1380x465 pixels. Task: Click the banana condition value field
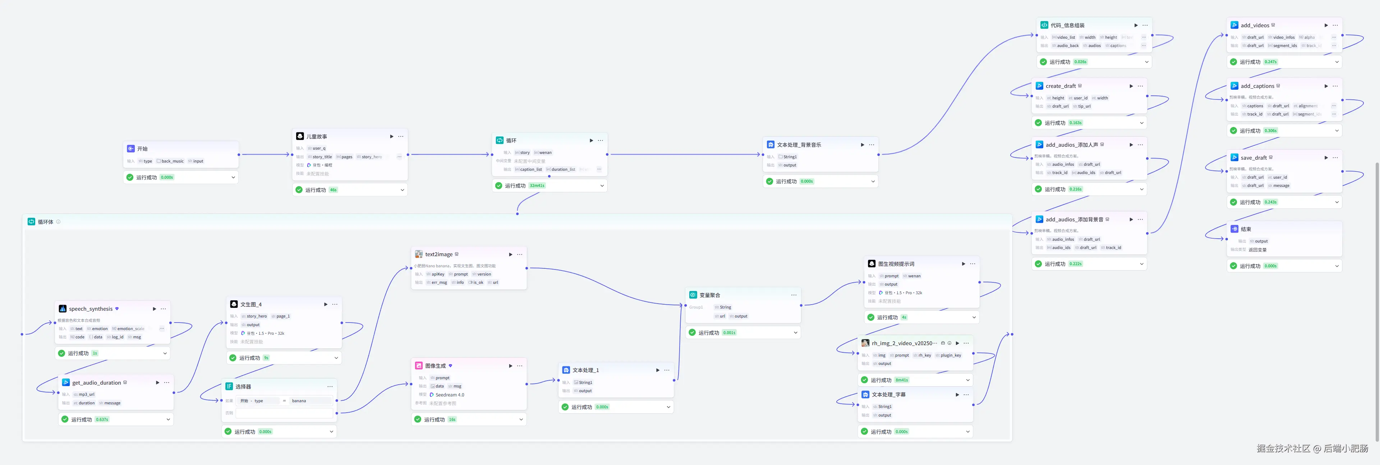pos(310,401)
